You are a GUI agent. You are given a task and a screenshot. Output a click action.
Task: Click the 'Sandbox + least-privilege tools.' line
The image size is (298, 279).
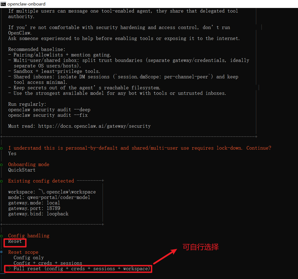54,71
